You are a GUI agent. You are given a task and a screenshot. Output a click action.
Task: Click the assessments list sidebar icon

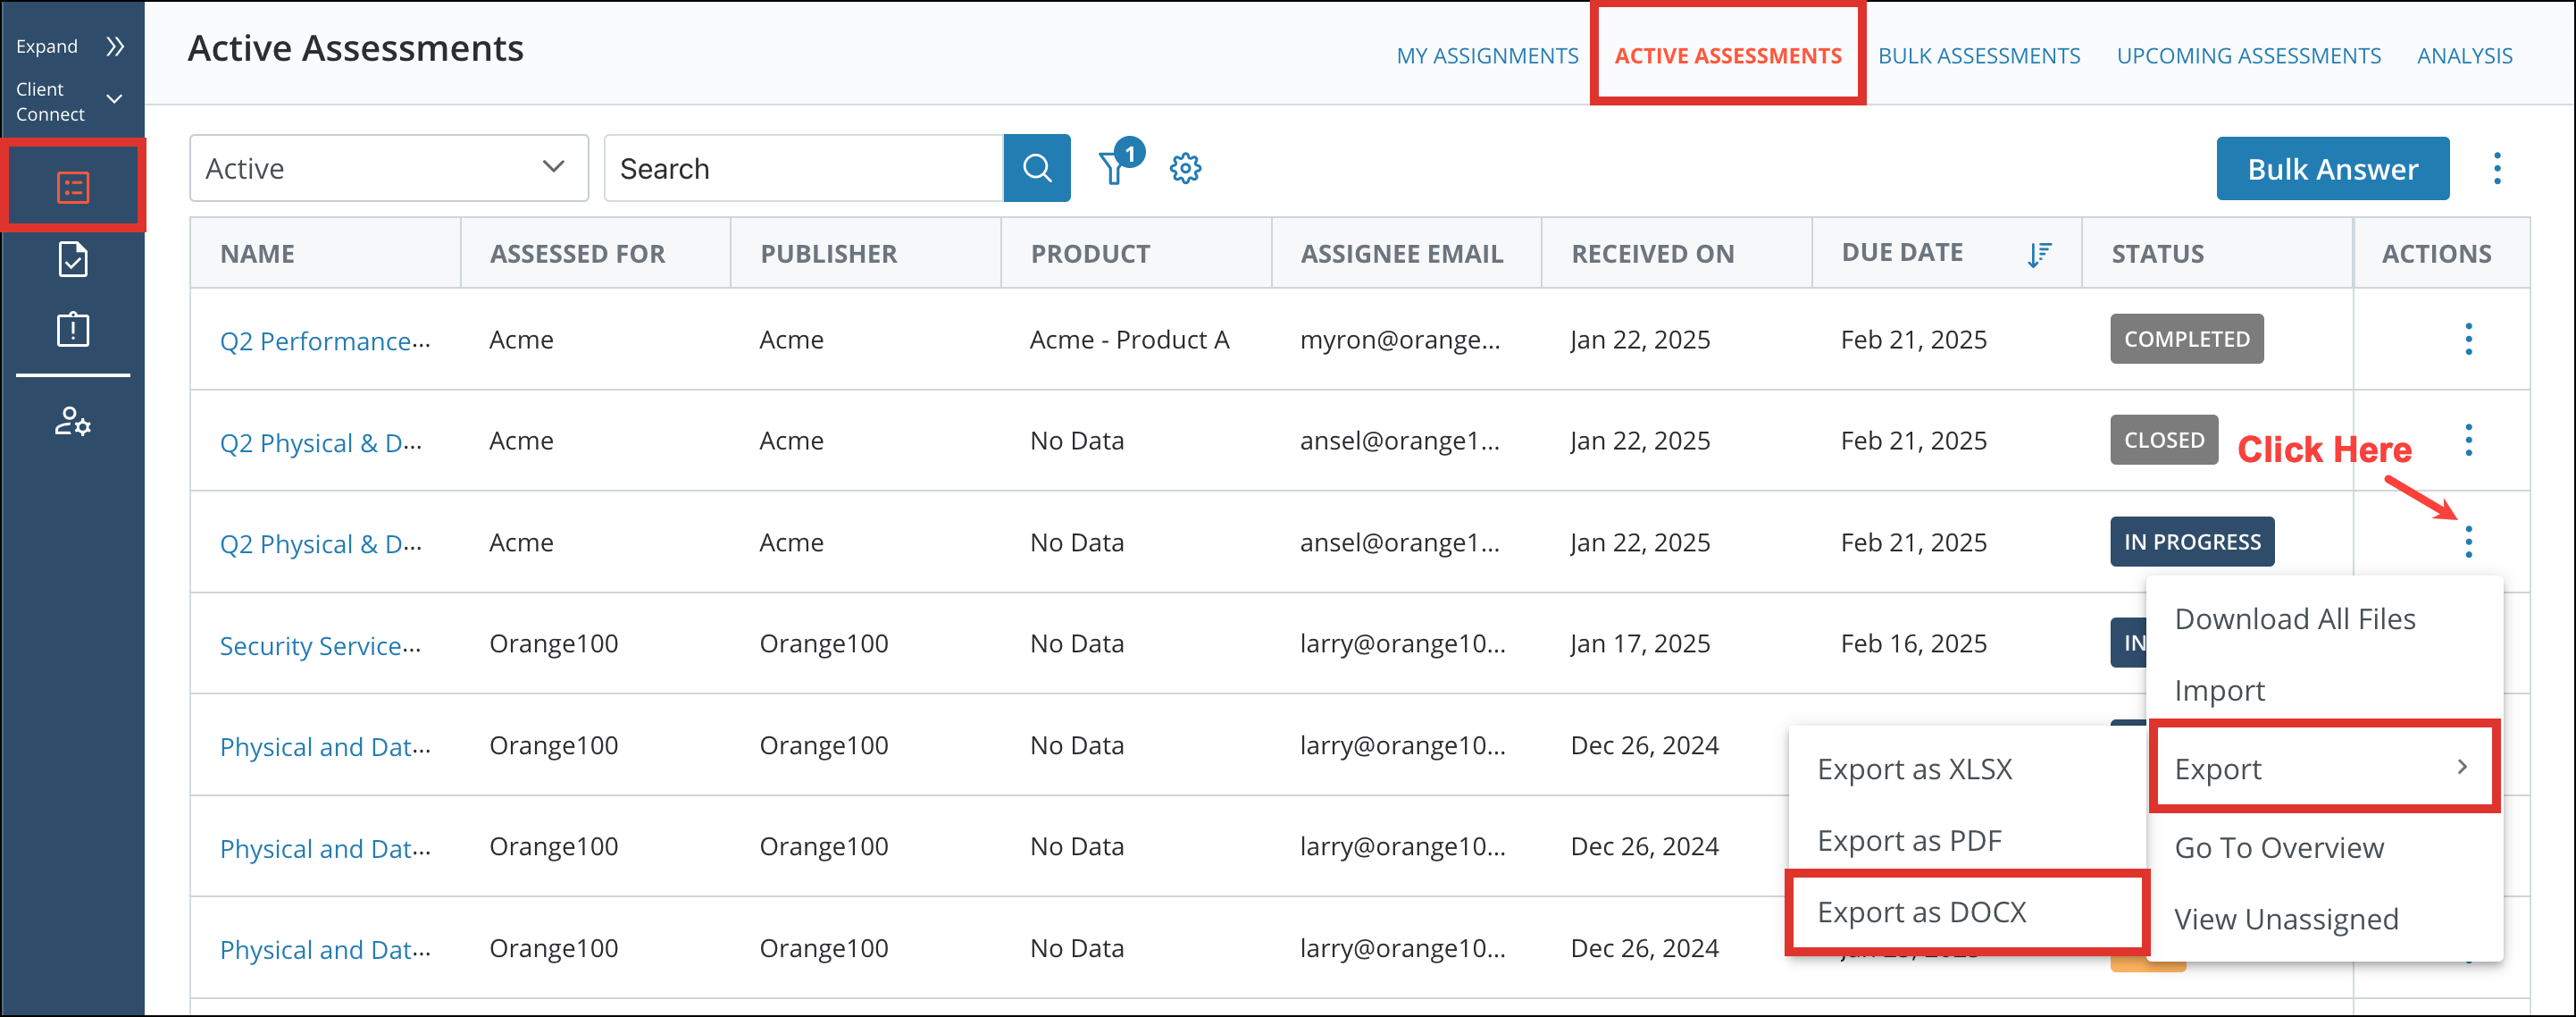click(x=73, y=187)
